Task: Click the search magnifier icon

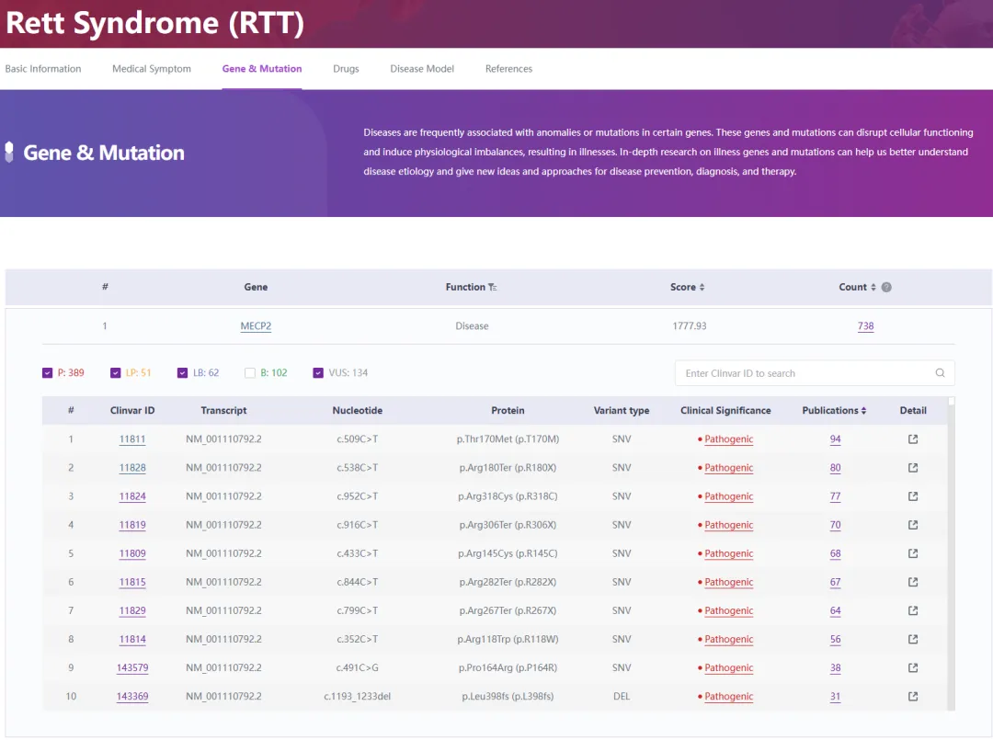Action: pos(940,373)
